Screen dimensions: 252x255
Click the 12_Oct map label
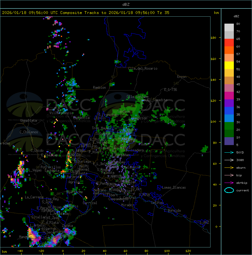(136, 189)
